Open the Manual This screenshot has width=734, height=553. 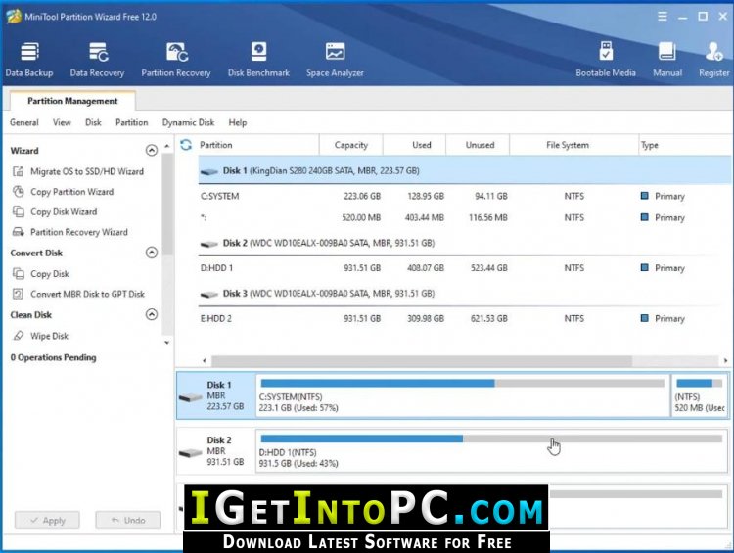(x=667, y=59)
